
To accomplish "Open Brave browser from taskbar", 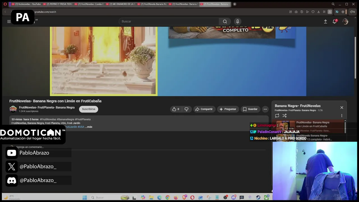I will point(184,198).
